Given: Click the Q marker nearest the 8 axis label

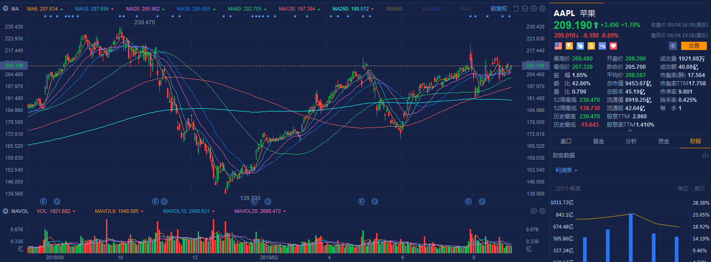Looking at the screenshot, I should point(482,201).
